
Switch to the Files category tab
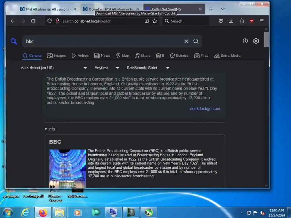point(201,56)
